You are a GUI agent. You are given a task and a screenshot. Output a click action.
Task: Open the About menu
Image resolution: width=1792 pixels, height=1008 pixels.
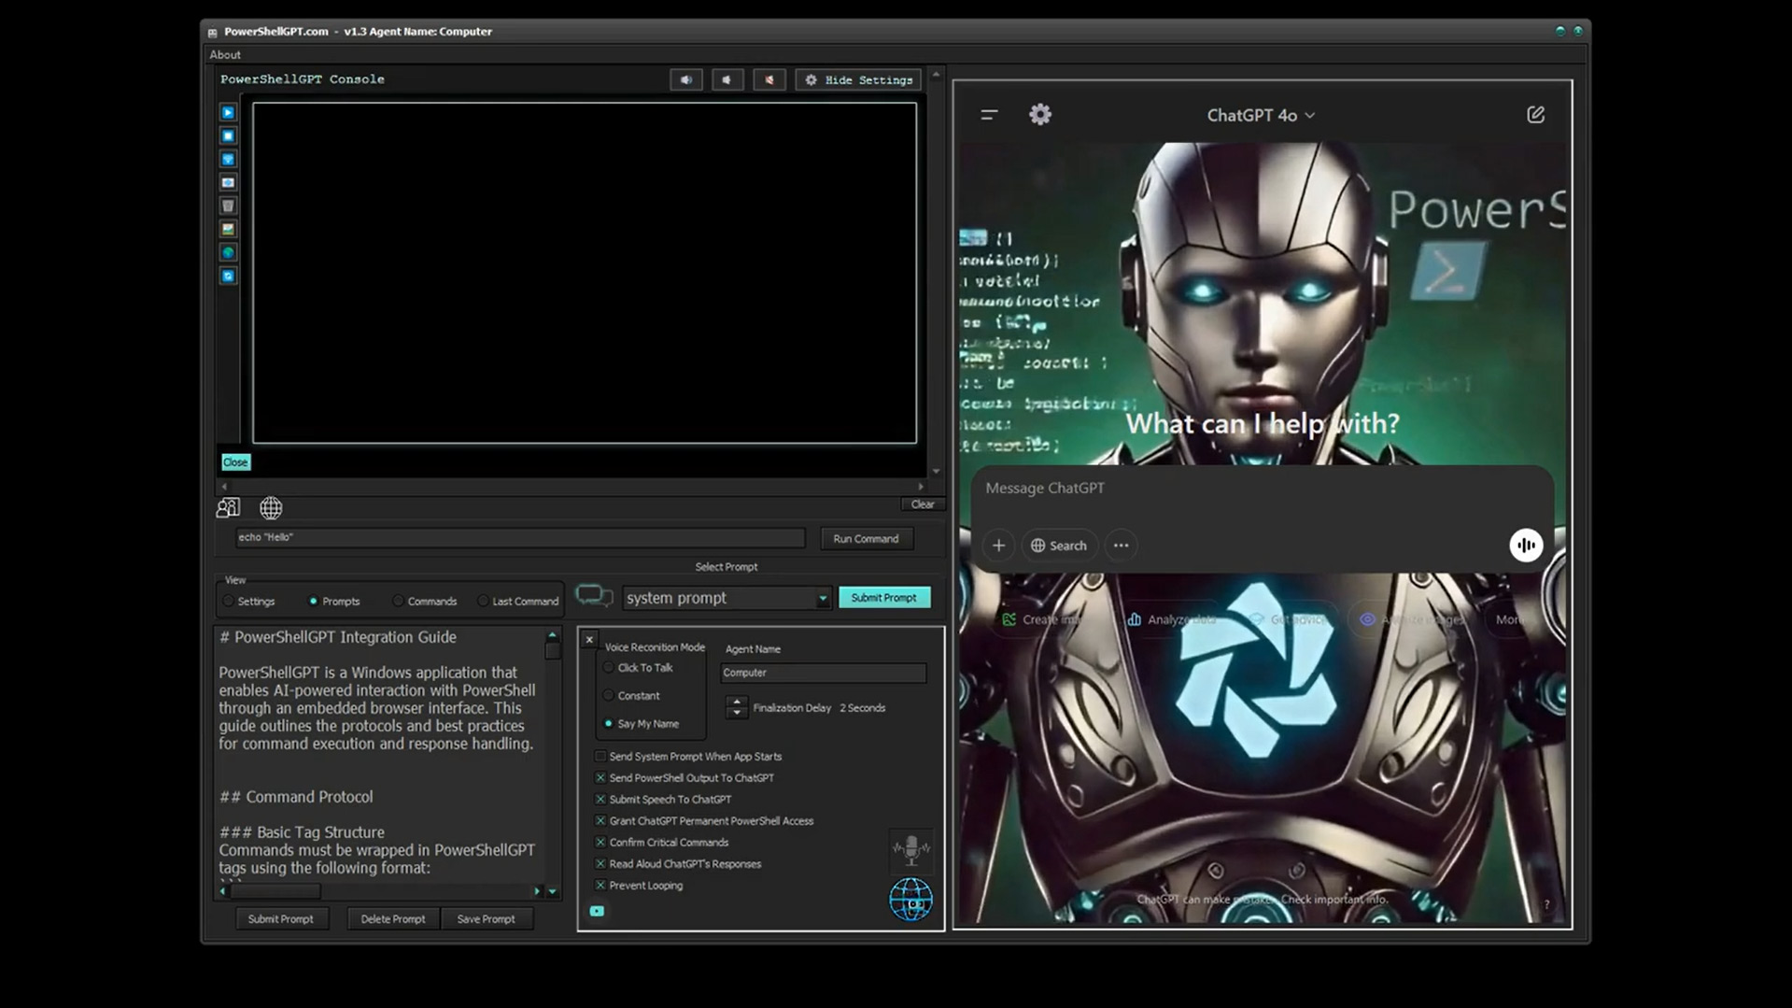(x=225, y=55)
